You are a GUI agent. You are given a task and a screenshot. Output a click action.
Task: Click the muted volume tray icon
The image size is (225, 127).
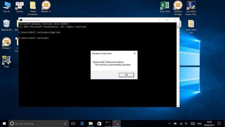(x=186, y=124)
